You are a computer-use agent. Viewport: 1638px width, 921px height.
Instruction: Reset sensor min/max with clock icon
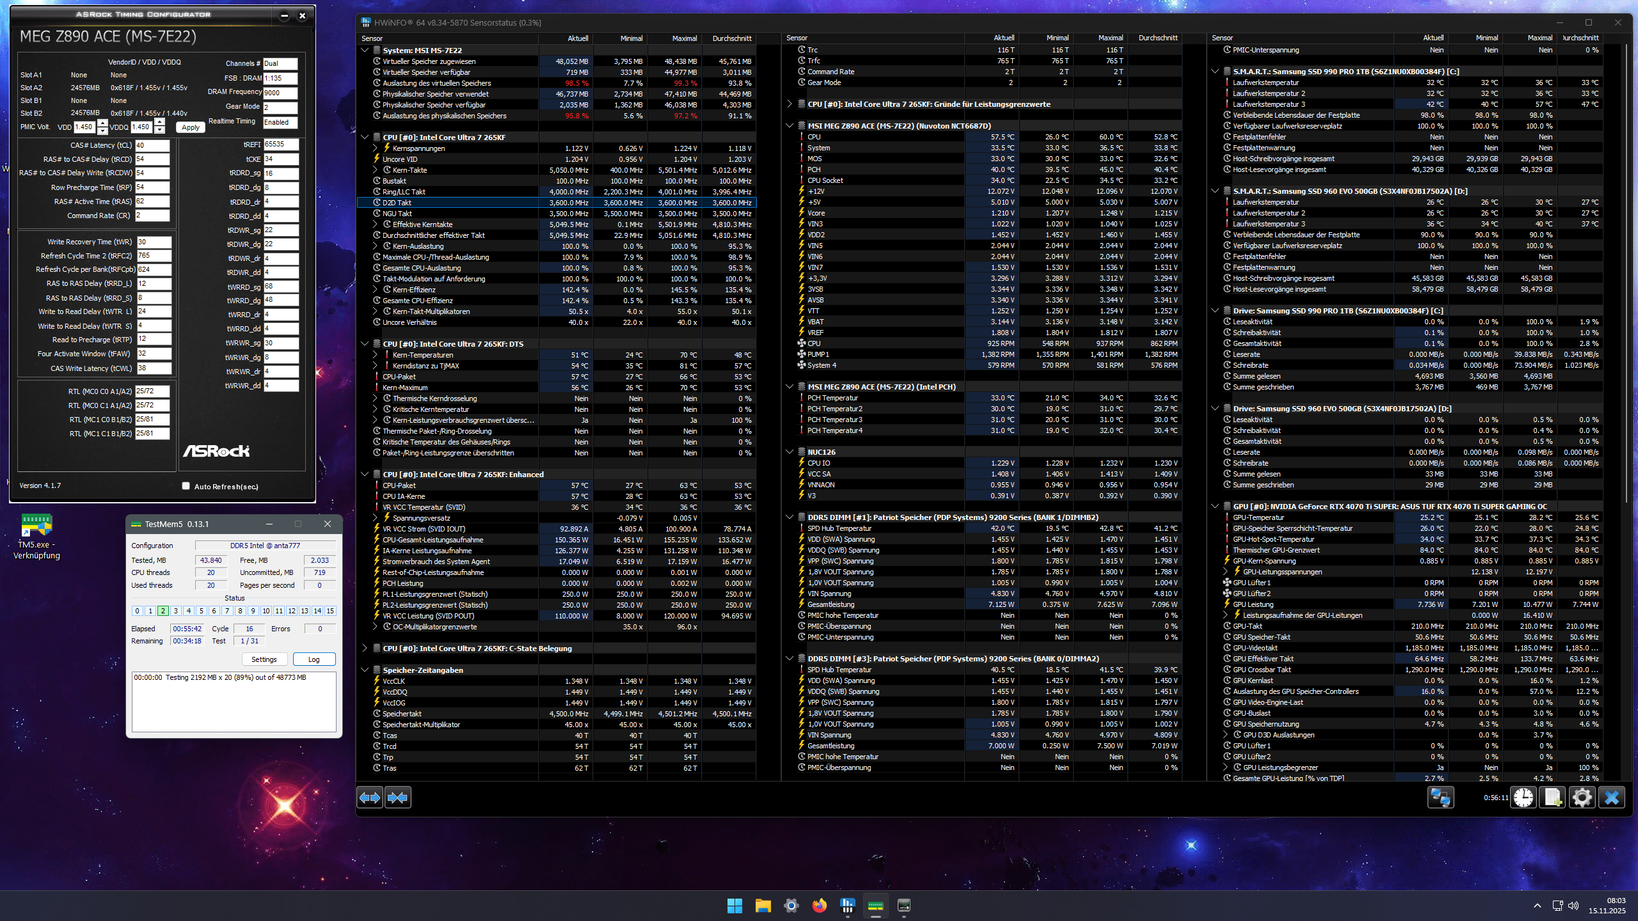[1523, 798]
